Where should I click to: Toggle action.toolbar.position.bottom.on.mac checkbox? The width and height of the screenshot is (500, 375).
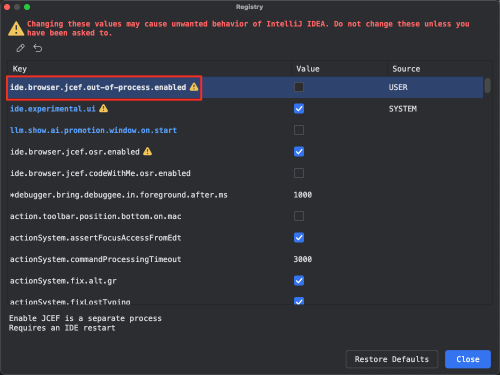[x=299, y=216]
